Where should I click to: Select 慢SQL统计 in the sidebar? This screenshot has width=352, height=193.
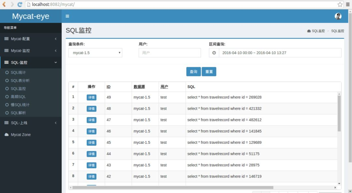point(20,105)
